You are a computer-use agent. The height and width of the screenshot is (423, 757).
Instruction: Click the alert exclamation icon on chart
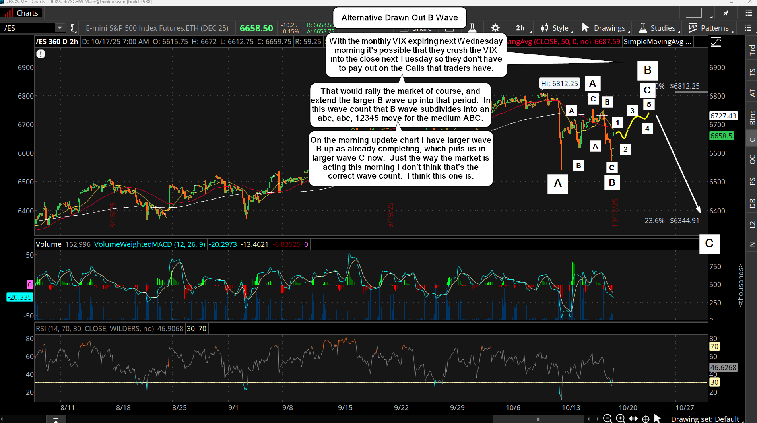(x=41, y=54)
